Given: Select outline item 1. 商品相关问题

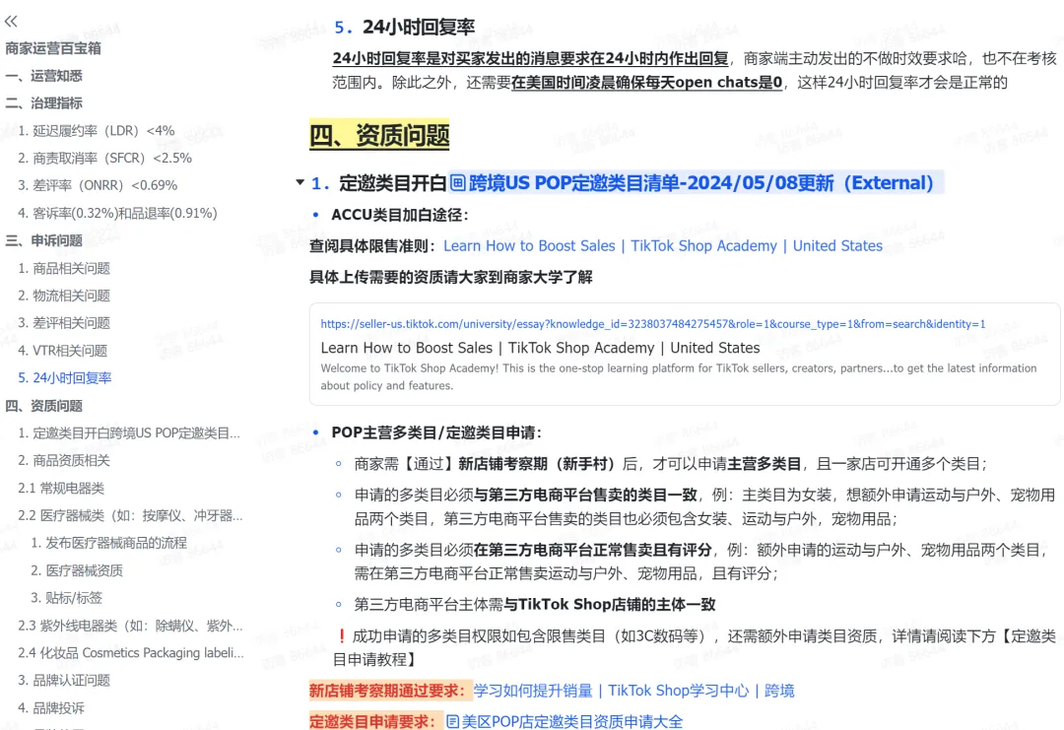Looking at the screenshot, I should (64, 268).
